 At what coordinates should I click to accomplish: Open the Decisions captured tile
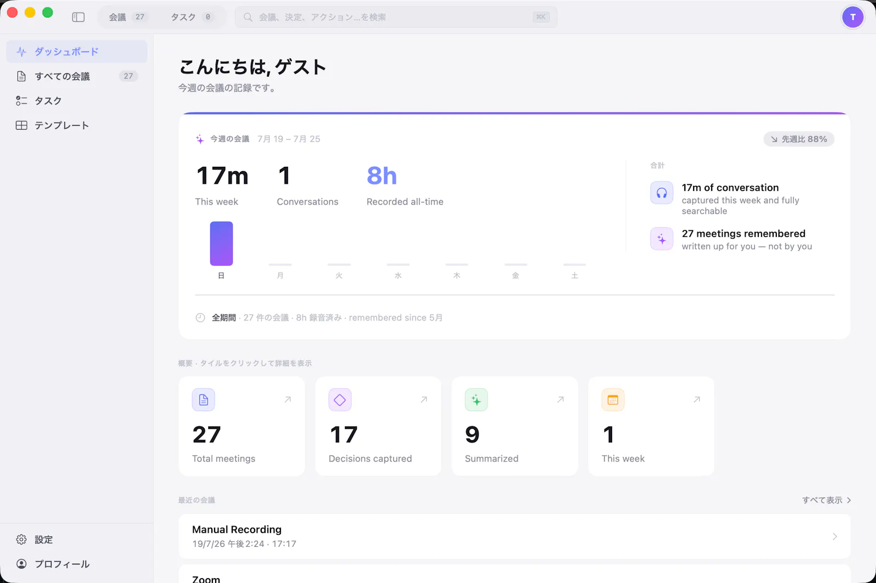click(x=378, y=426)
